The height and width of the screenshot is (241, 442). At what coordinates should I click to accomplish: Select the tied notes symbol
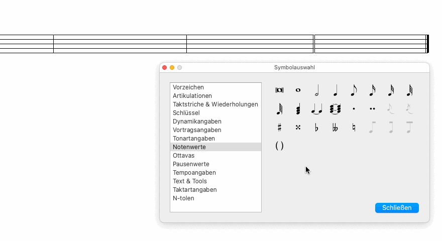click(316, 108)
